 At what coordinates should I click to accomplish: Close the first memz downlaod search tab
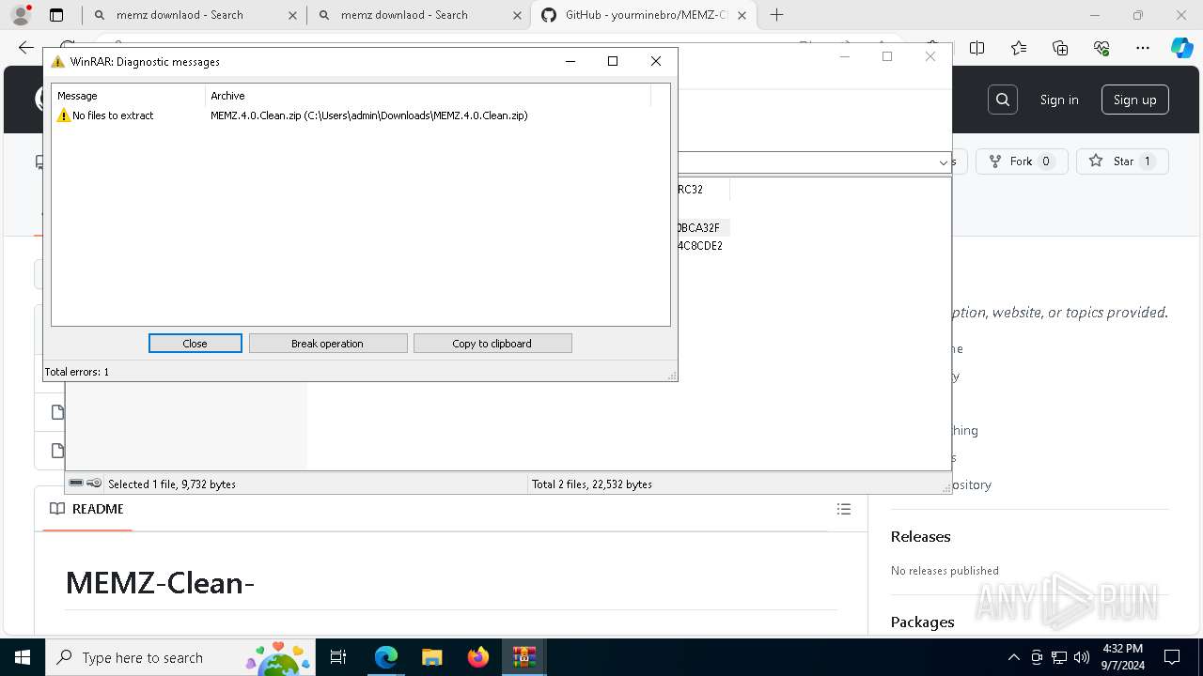292,15
